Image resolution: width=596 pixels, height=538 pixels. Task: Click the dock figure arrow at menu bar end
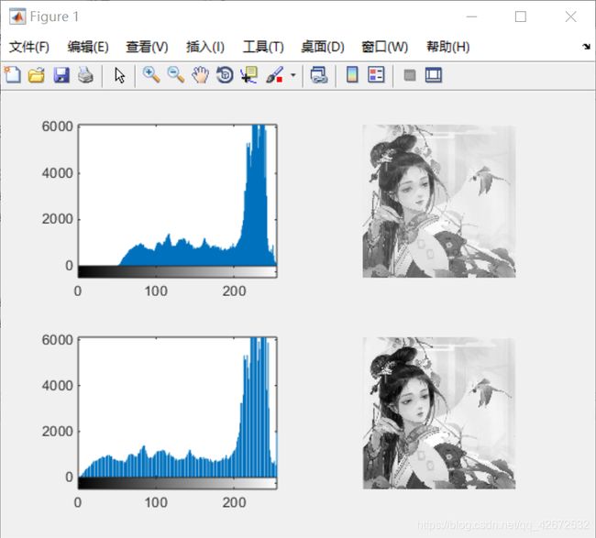587,47
